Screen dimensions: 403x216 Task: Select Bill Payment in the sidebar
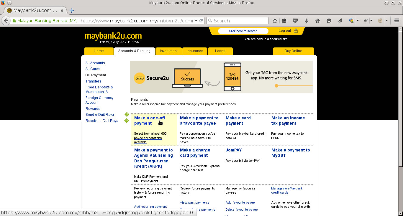point(96,75)
